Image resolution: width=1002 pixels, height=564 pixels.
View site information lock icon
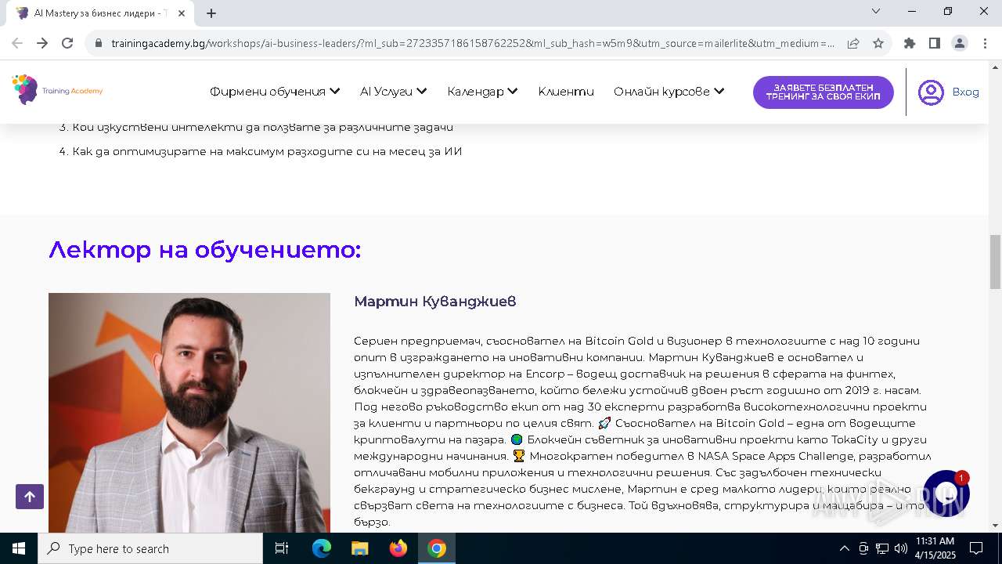click(99, 43)
